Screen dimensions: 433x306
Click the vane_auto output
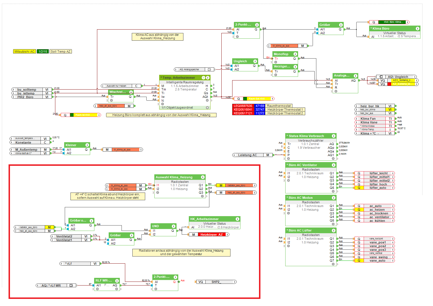coord(375,260)
